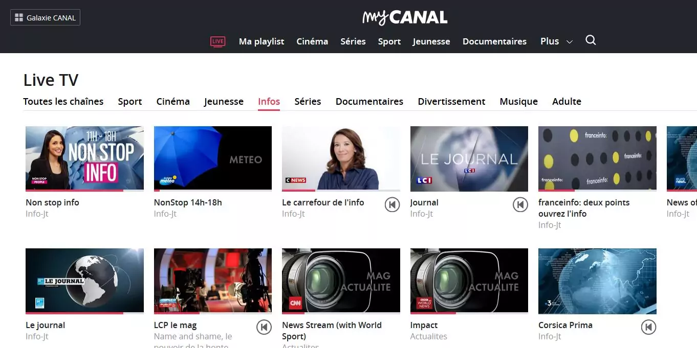Restart Corsica Prima from the start
This screenshot has height=348, width=697.
(648, 327)
